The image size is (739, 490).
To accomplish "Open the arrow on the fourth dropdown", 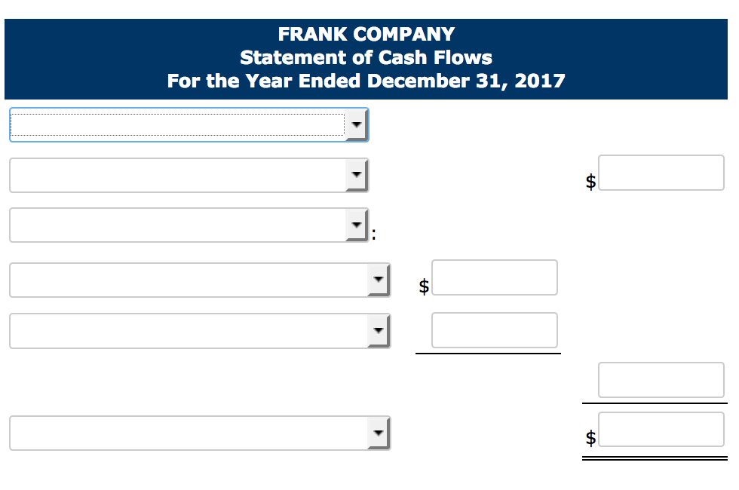I will click(x=377, y=280).
